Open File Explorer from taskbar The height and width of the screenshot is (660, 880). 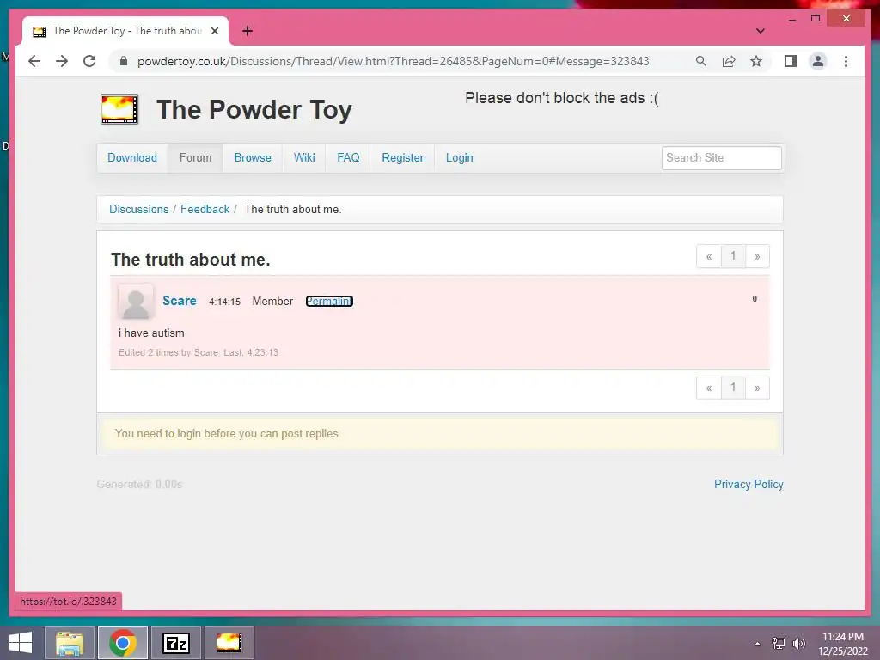point(70,643)
